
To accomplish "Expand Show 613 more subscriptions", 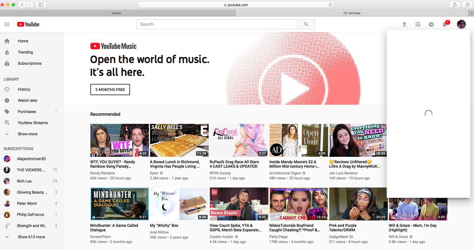I will click(32, 237).
